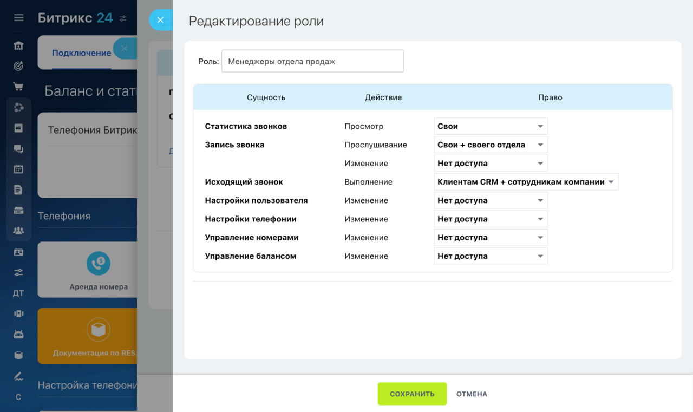Screen dimensions: 693x412
Task: Click the vibrating phone sidebar icon
Action: tap(18, 314)
